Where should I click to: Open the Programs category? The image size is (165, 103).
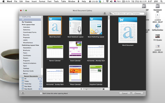pos(26,61)
